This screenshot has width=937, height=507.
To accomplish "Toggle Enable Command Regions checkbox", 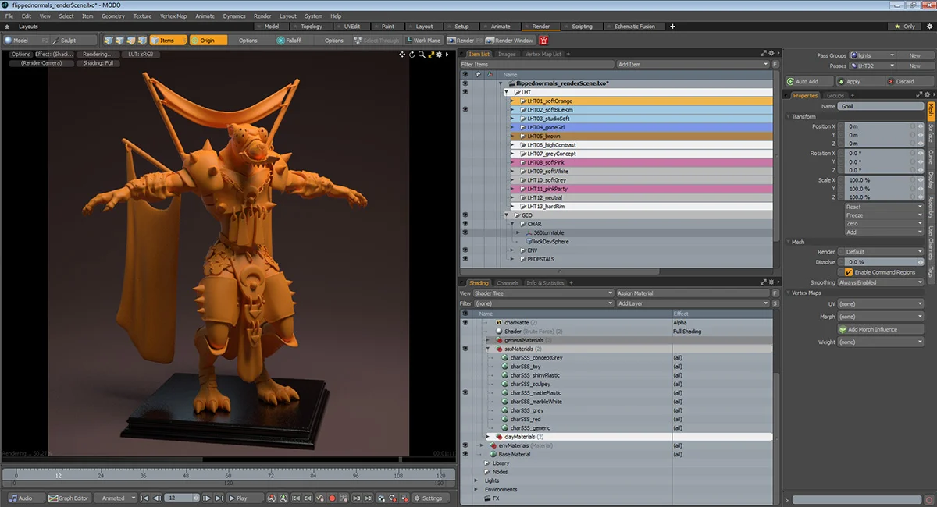I will [x=849, y=272].
